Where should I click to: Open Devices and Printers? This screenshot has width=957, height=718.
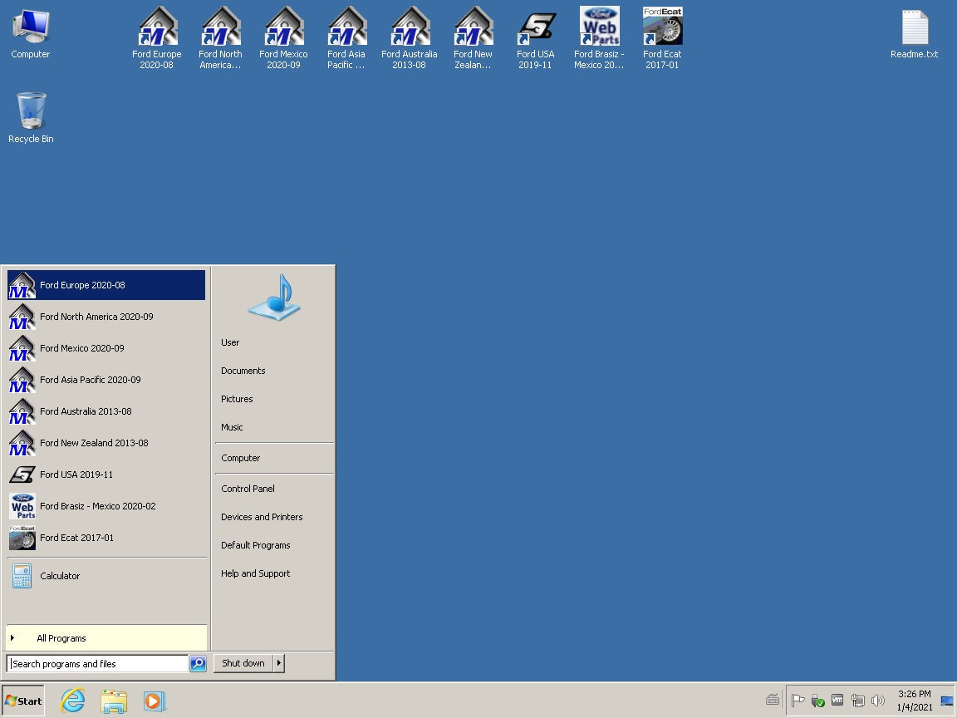[262, 517]
